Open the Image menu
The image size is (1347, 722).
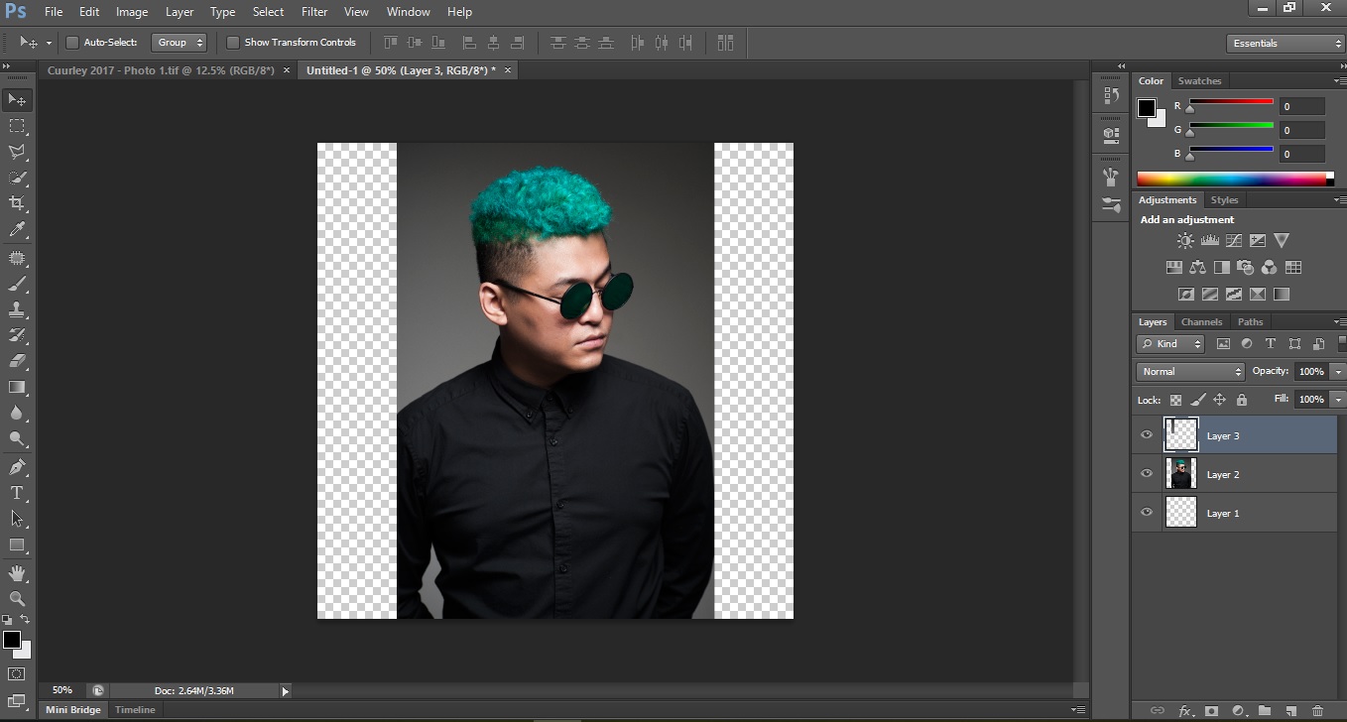(132, 12)
